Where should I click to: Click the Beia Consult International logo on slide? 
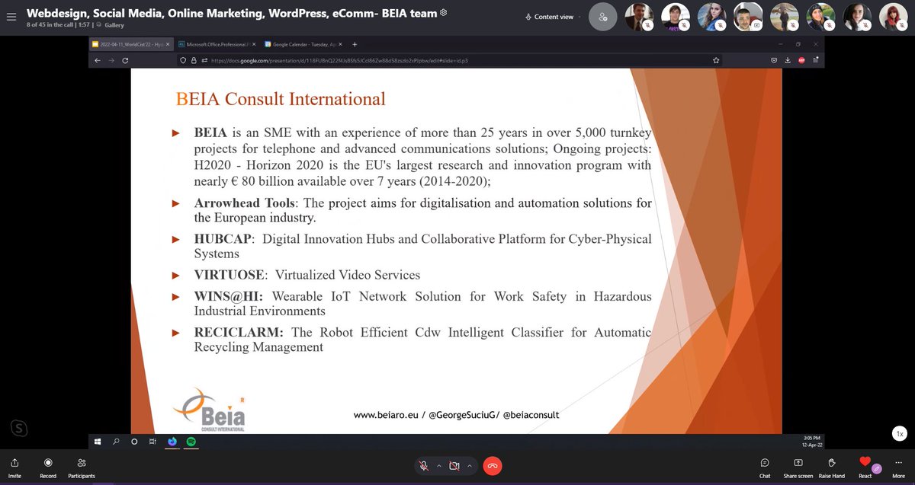tap(209, 410)
